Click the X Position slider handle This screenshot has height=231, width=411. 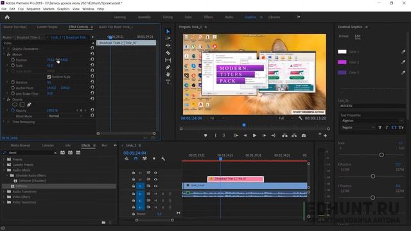pyautogui.click(x=372, y=176)
